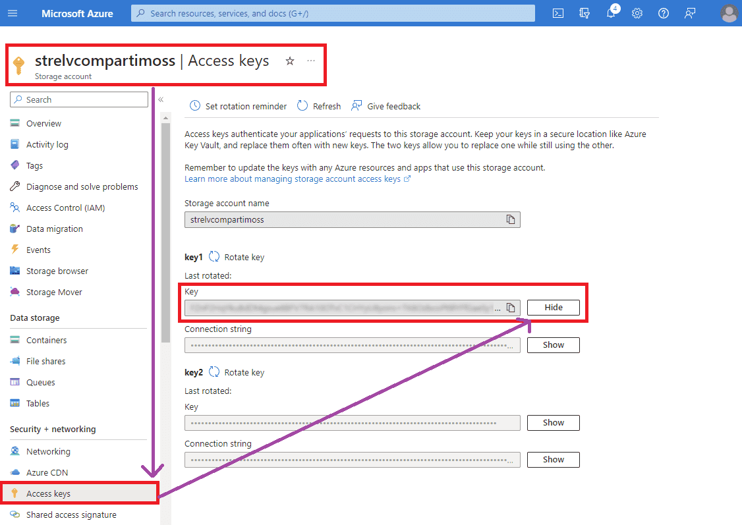
Task: Click the File shares icon
Action: coord(15,361)
